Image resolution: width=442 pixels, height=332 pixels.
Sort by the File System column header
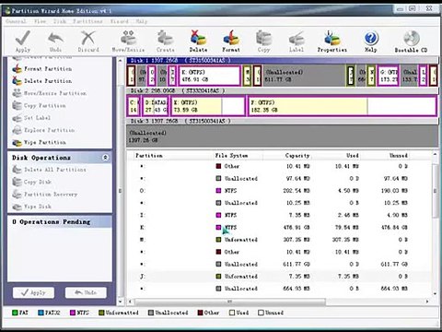click(x=238, y=156)
